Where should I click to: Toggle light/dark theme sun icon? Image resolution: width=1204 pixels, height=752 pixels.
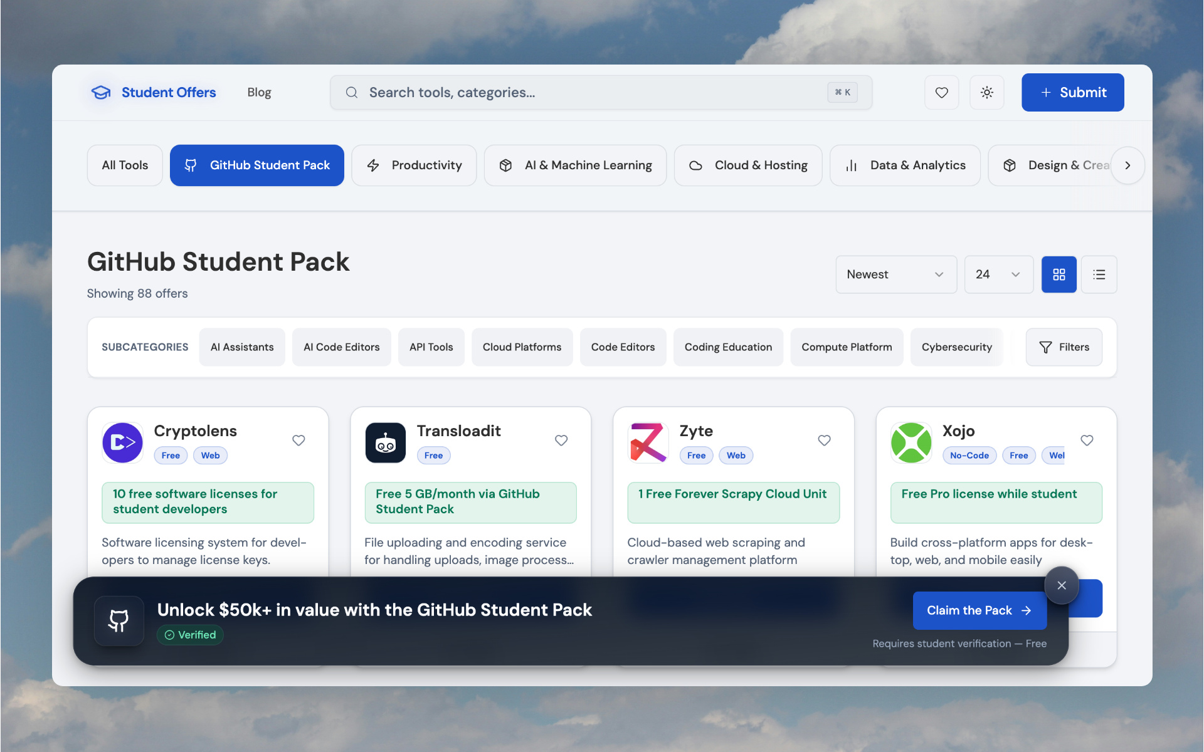[x=986, y=92]
